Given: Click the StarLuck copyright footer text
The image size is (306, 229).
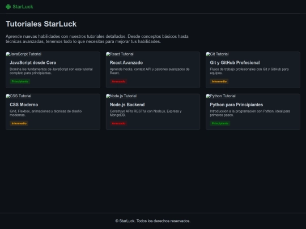Looking at the screenshot, I should click(153, 221).
